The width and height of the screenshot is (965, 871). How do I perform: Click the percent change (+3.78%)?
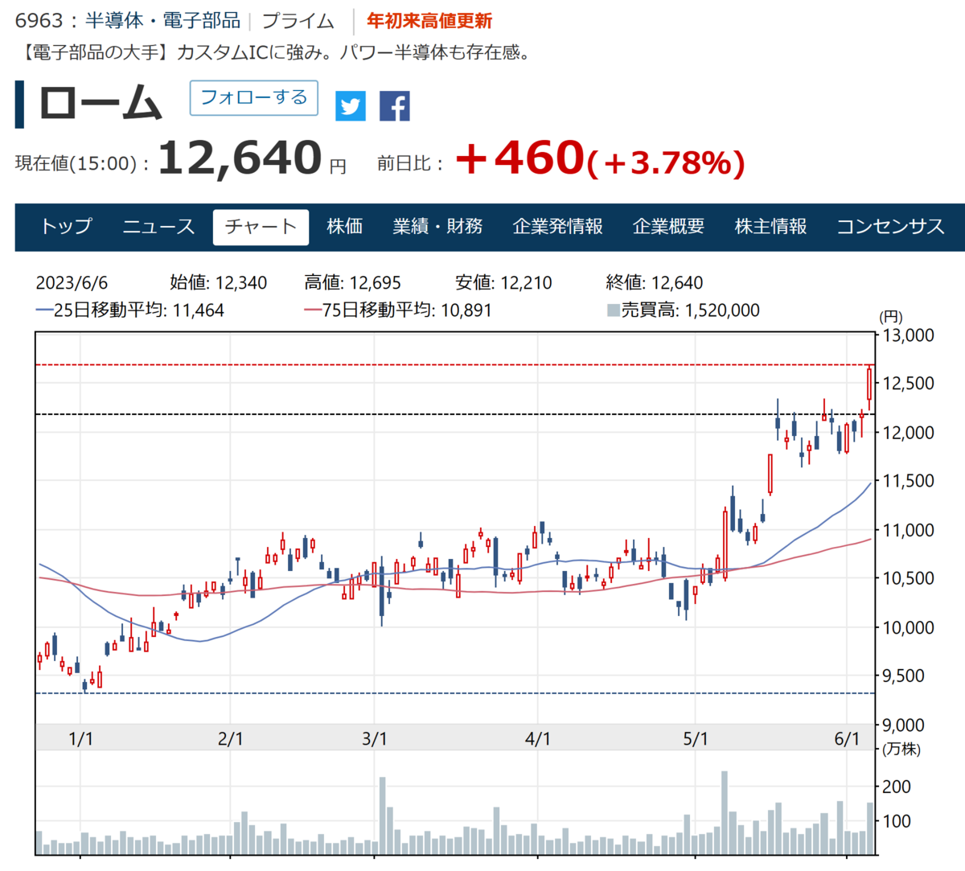click(666, 162)
